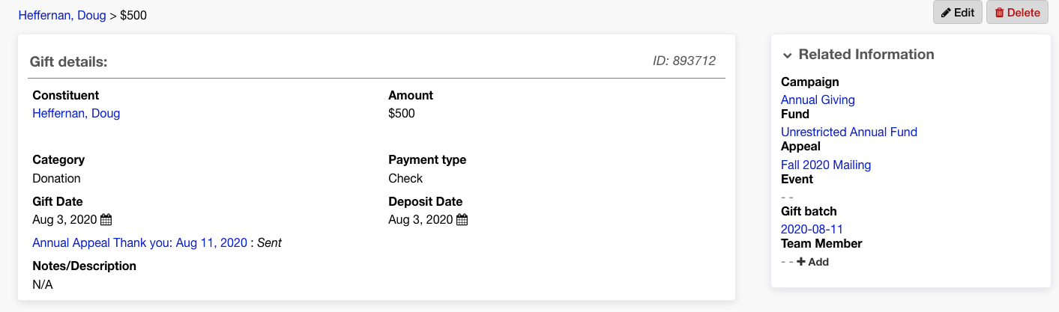The width and height of the screenshot is (1059, 312).
Task: Click the Delete button
Action: [x=1017, y=13]
